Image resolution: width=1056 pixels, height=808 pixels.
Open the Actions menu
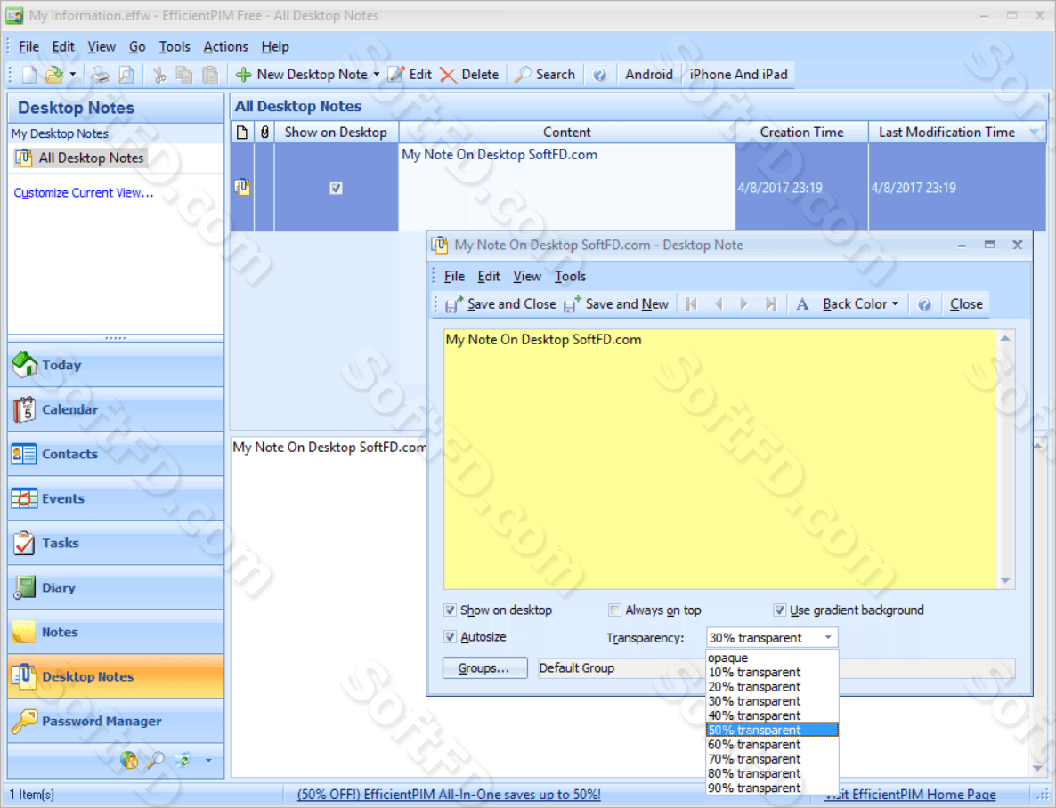pos(225,47)
